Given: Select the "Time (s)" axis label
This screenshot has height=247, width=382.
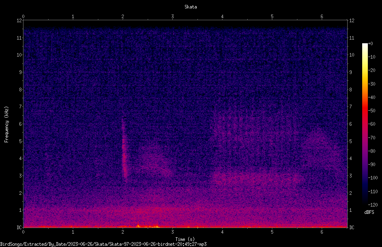Looking at the screenshot, I should [x=185, y=239].
